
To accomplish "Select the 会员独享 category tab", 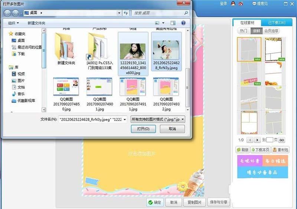I will click(271, 31).
